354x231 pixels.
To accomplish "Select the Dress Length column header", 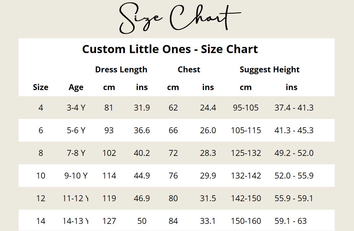I will [x=121, y=70].
